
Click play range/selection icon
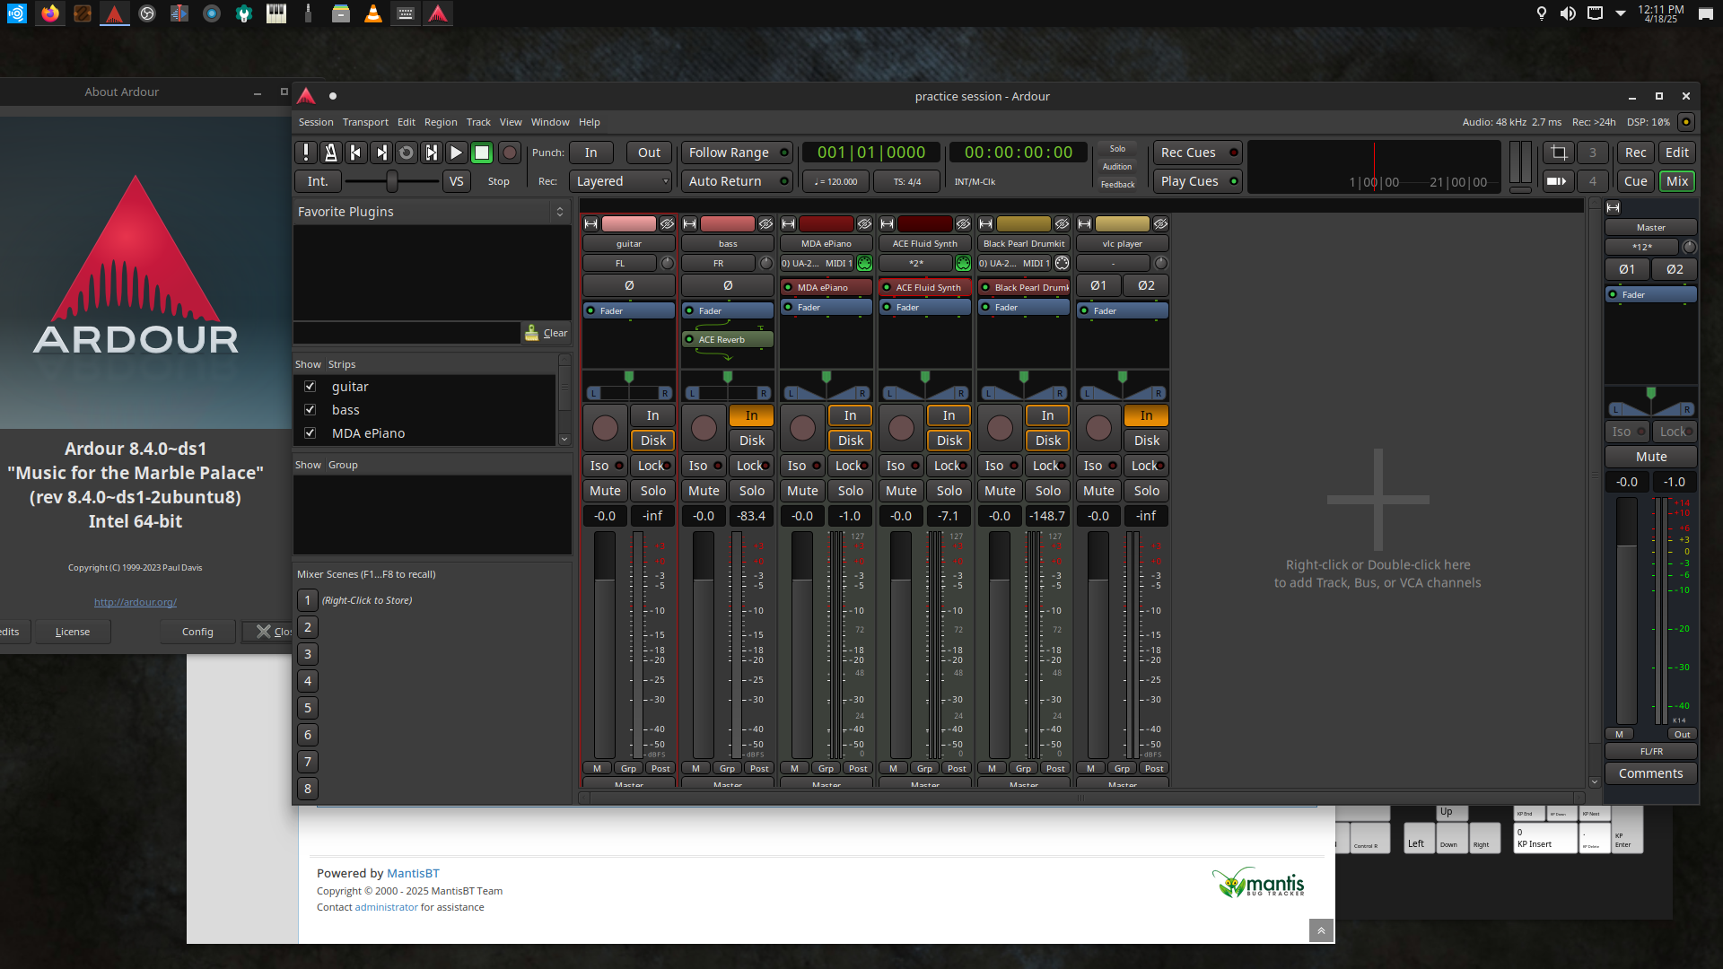pyautogui.click(x=432, y=153)
